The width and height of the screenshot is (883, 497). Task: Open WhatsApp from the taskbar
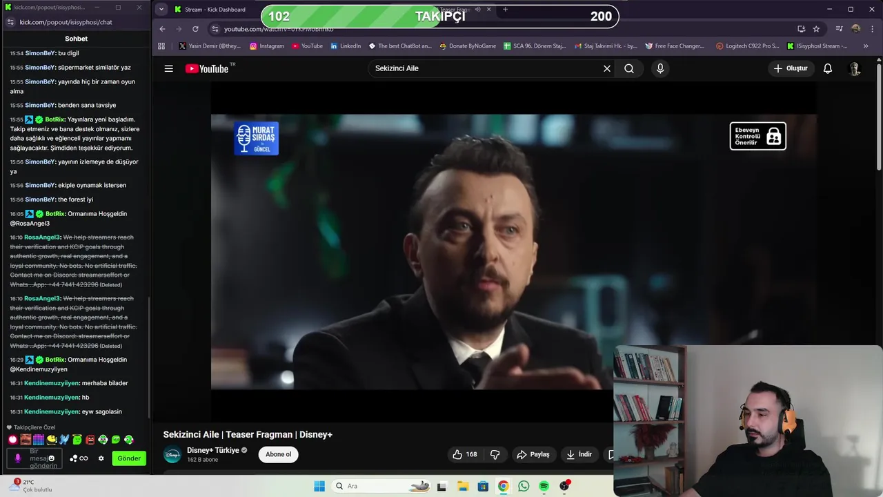pyautogui.click(x=524, y=486)
